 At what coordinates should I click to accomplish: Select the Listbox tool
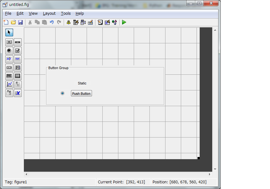[x=18, y=67]
